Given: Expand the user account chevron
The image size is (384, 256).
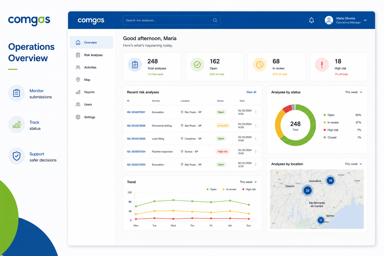Looking at the screenshot, I should [x=365, y=20].
